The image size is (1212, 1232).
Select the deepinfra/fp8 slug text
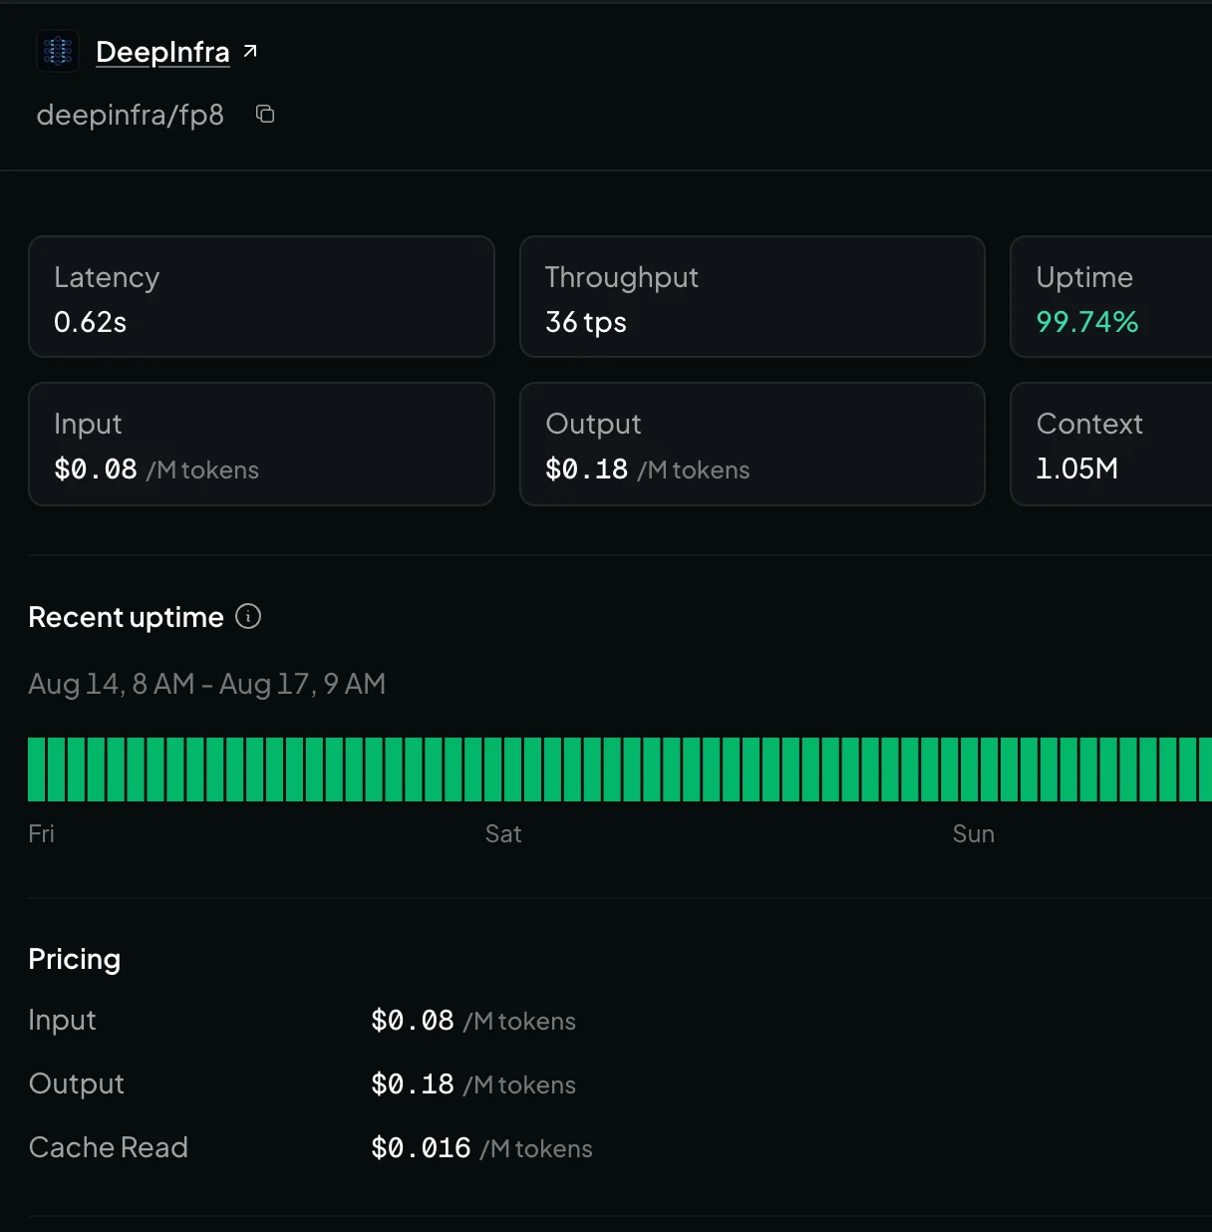pos(131,116)
